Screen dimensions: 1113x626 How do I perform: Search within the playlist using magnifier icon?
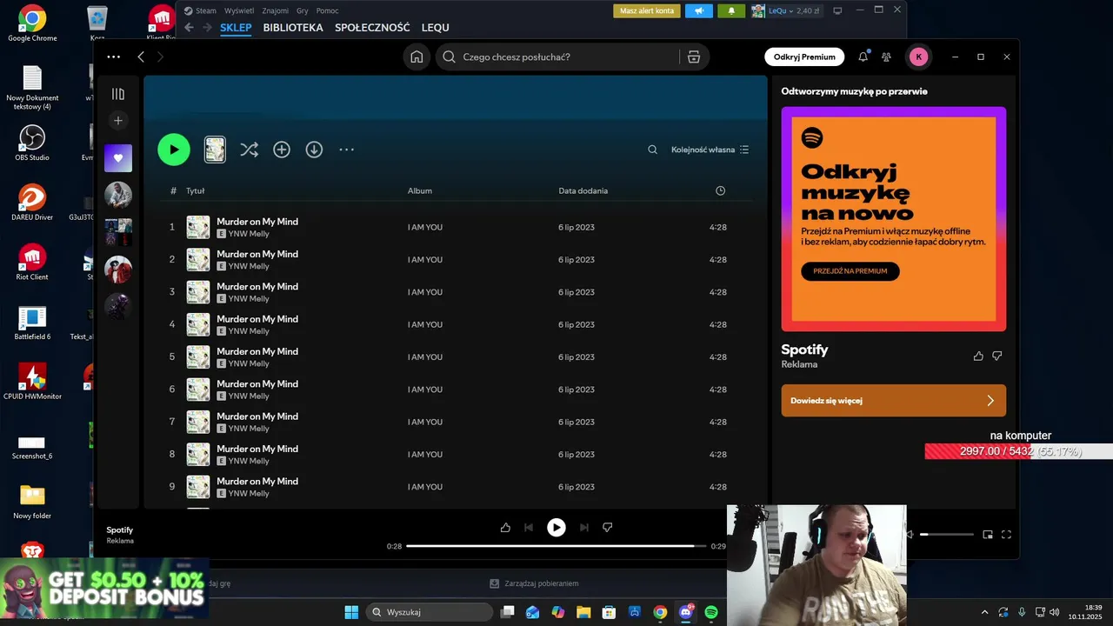tap(652, 150)
